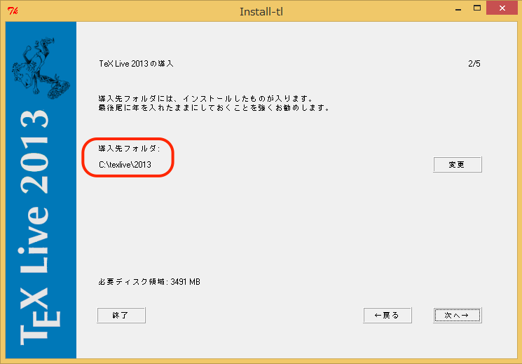
Task: Click the 必要ディスク領域 label
Action: click(133, 281)
